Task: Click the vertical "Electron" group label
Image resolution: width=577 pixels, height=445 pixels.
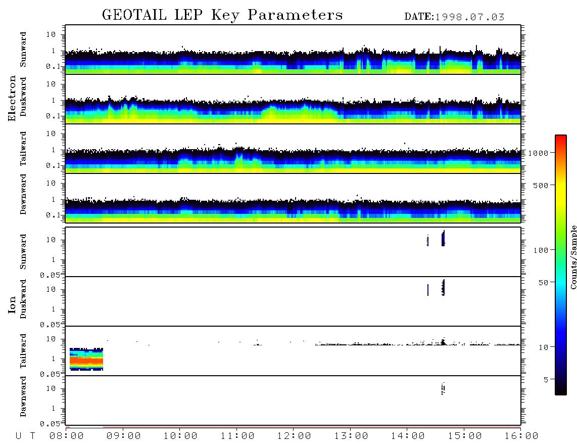Action: 12,99
